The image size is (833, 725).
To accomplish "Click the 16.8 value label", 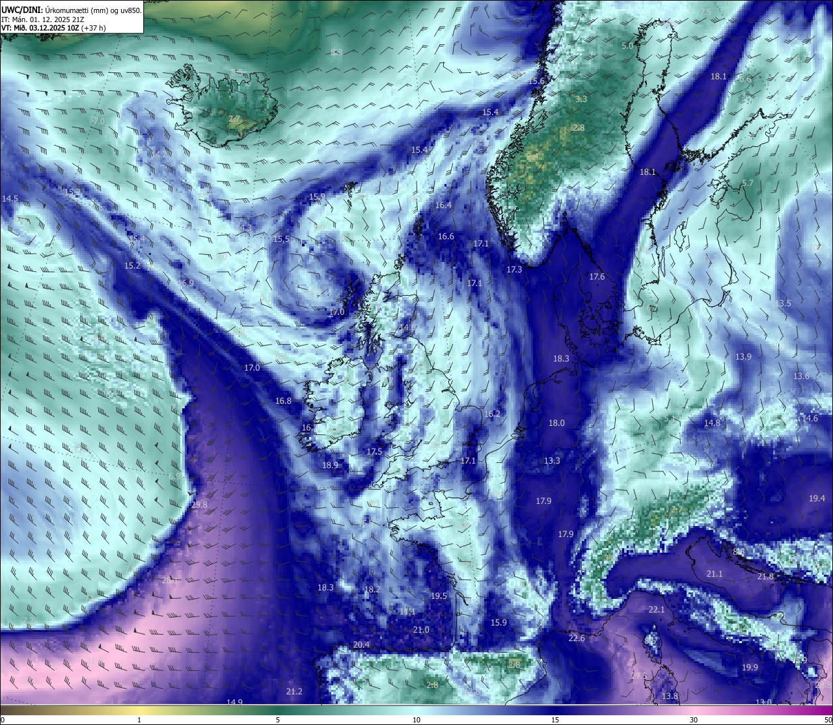I will pyautogui.click(x=283, y=401).
